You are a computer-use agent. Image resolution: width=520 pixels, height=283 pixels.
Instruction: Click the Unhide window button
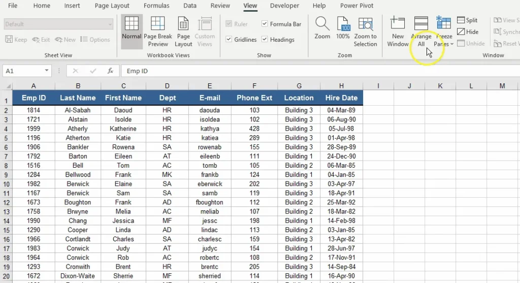tap(471, 44)
